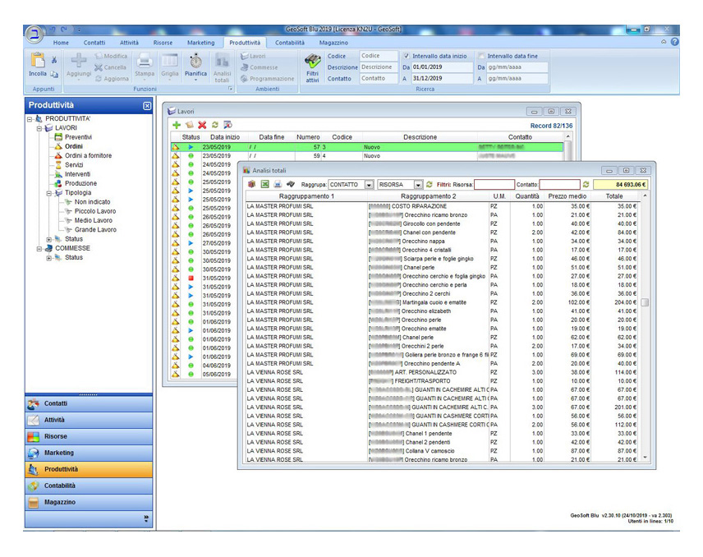The height and width of the screenshot is (557, 703).
Task: Open Funzioni group dialog launcher
Action: [x=231, y=89]
